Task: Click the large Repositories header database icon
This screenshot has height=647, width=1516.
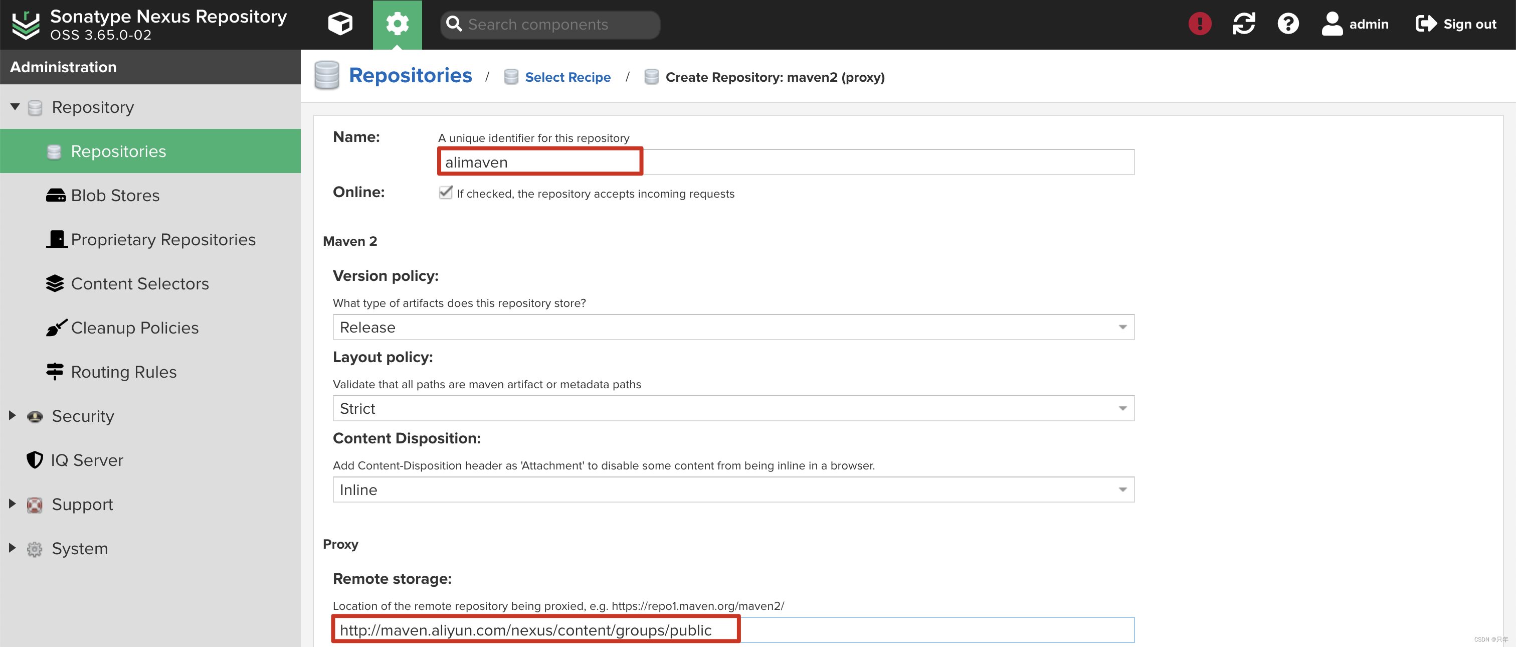Action: (x=327, y=75)
